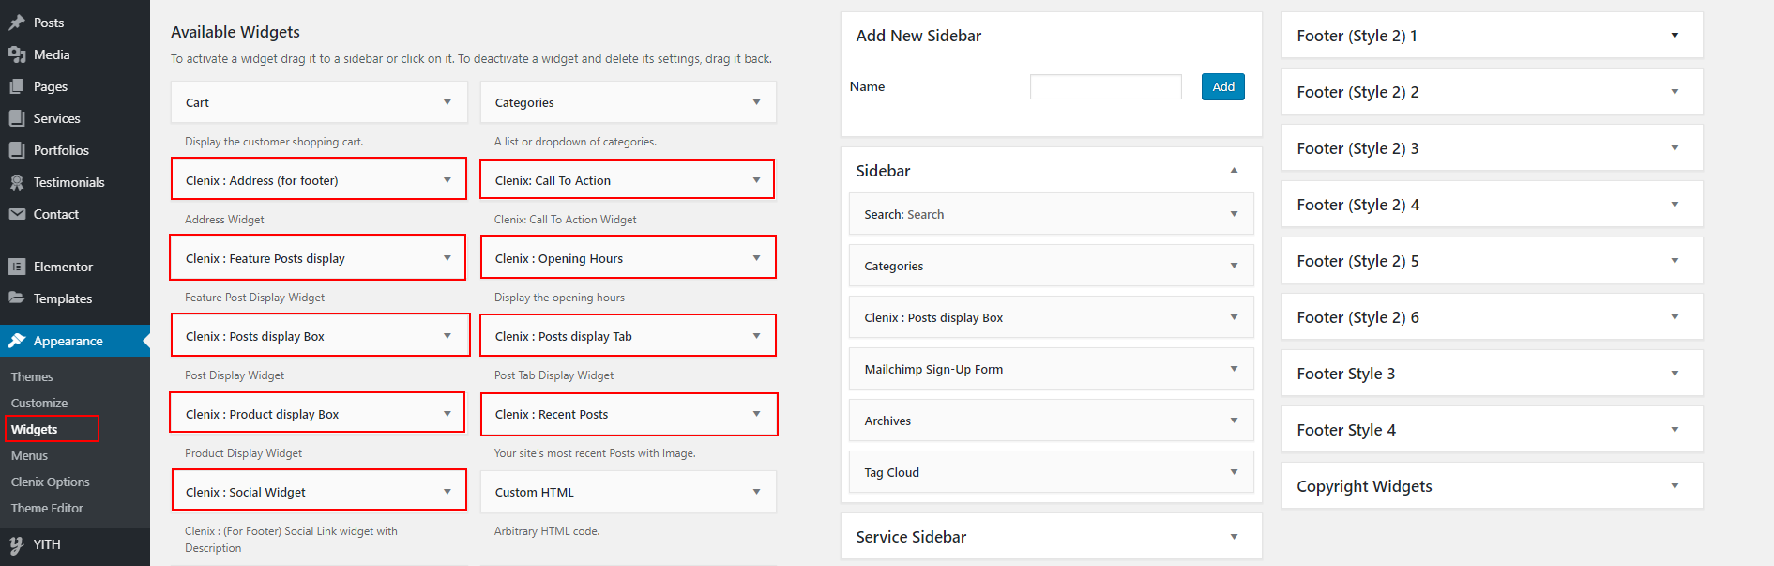Collapse the Sidebar panel arrow
This screenshot has width=1774, height=566.
pyautogui.click(x=1234, y=171)
